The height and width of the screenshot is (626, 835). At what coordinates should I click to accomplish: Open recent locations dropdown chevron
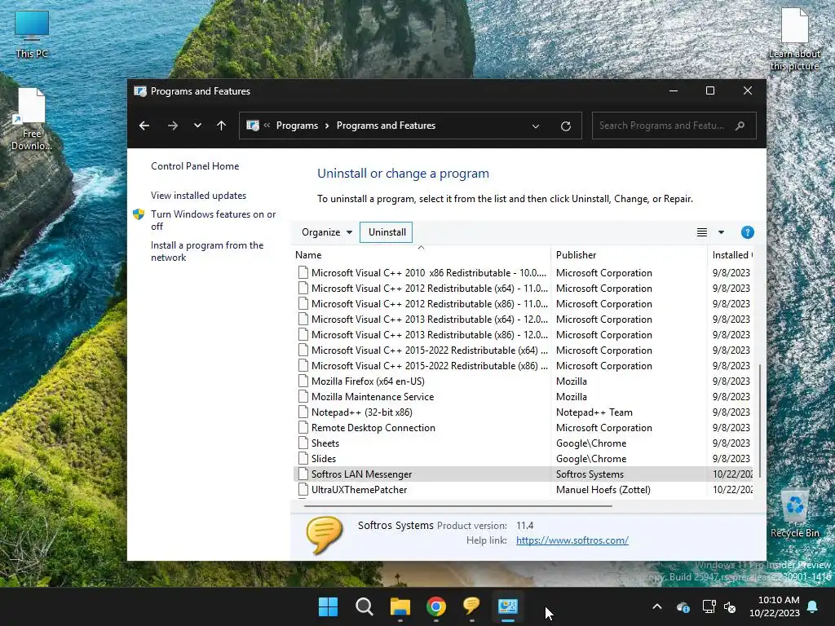[197, 126]
